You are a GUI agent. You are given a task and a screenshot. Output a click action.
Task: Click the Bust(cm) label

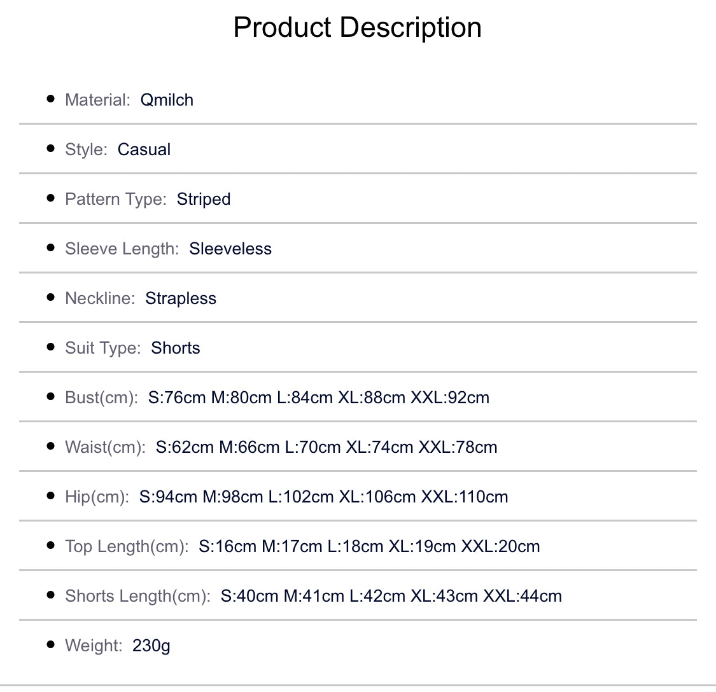[101, 398]
